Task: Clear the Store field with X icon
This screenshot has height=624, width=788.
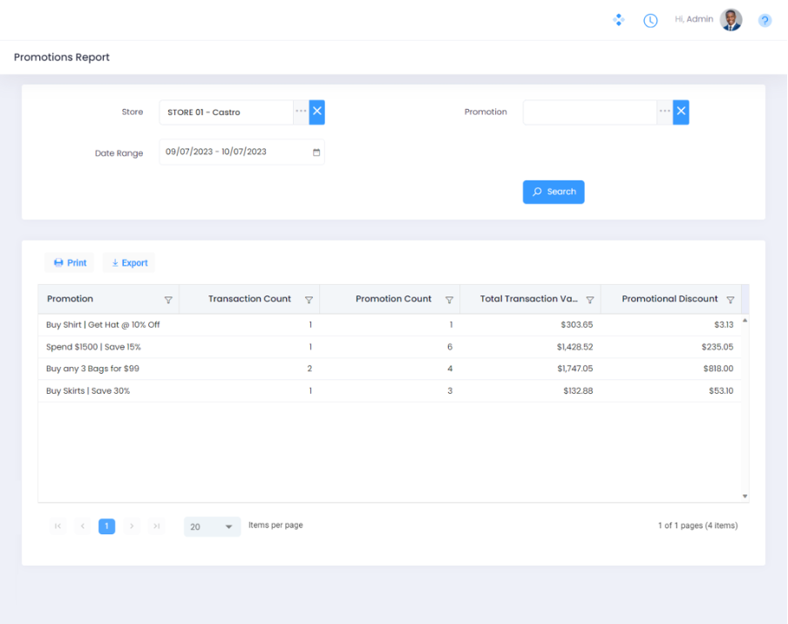Action: pyautogui.click(x=317, y=112)
